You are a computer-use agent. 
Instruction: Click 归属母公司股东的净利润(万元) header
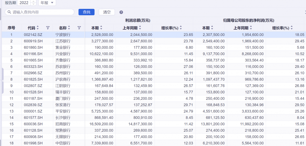248,20
